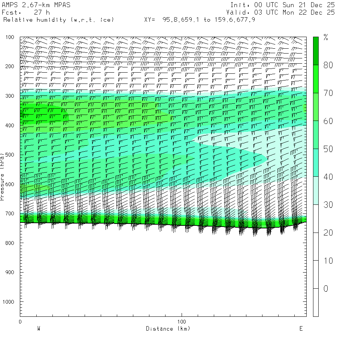Click the colorbar value 60 label

[328, 121]
